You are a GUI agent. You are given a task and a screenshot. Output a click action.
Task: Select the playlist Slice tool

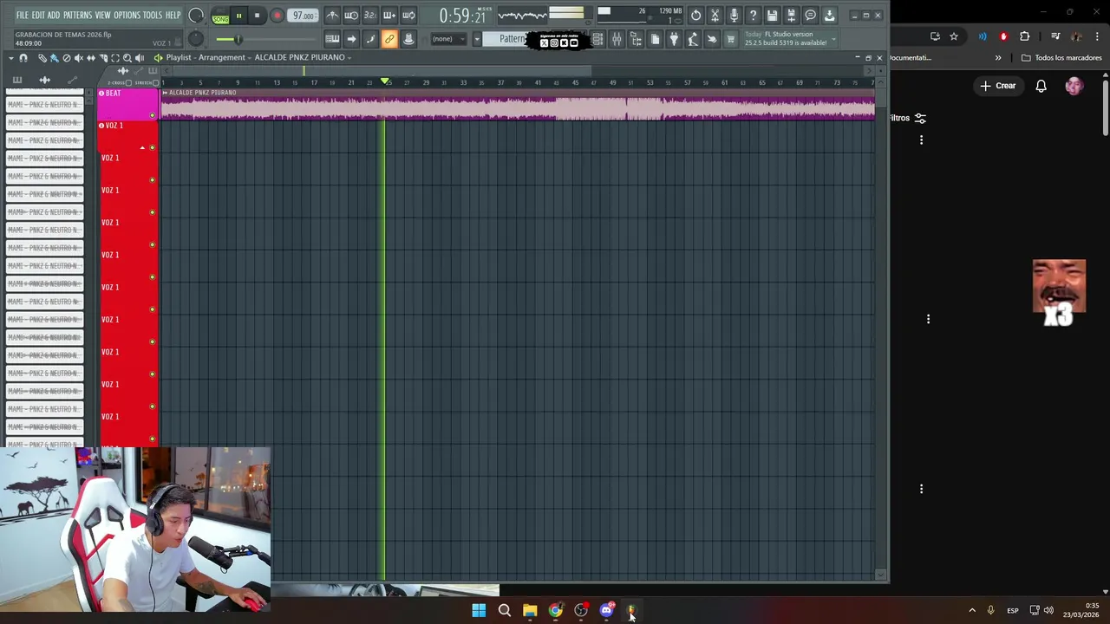[x=103, y=58]
